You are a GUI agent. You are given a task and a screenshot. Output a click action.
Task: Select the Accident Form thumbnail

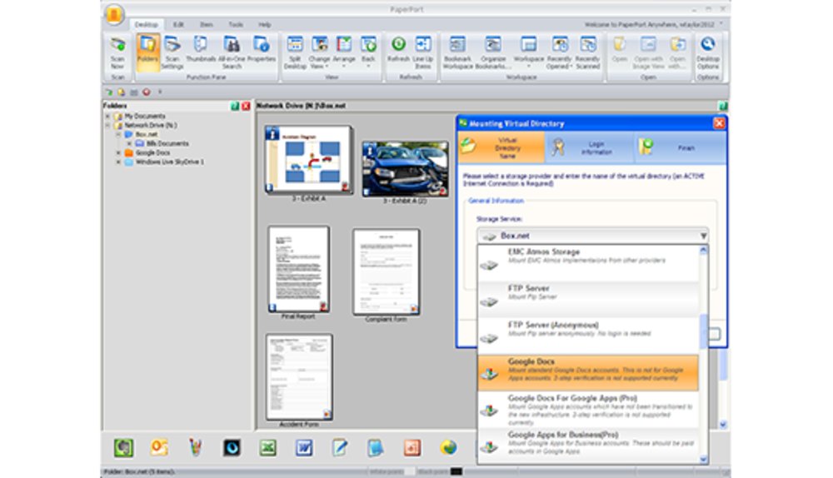tap(299, 377)
